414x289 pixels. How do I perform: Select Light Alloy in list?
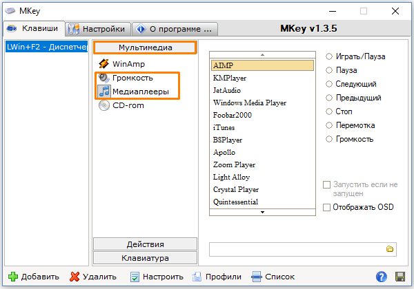click(x=262, y=177)
